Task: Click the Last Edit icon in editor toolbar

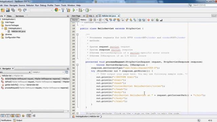Action: [91, 20]
